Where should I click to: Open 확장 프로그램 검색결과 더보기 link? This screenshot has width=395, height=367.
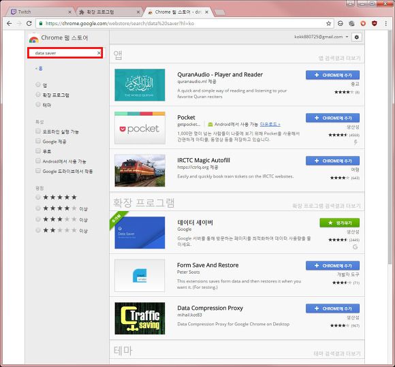326,206
